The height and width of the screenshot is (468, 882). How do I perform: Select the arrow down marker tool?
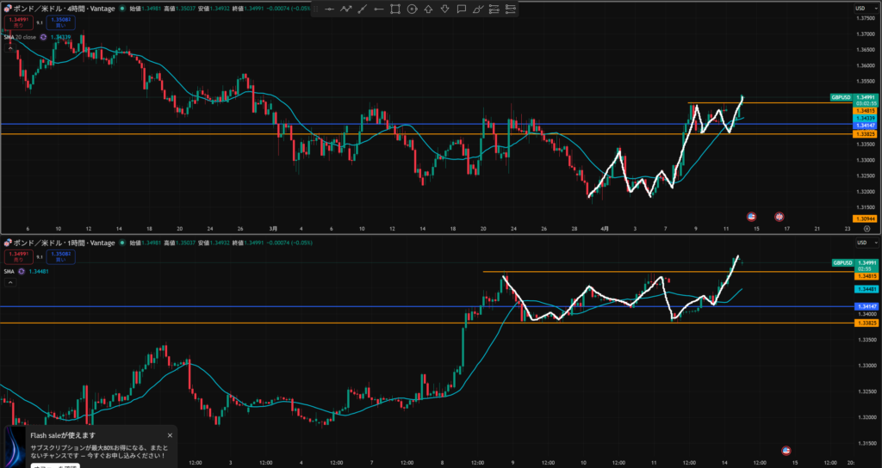(444, 9)
